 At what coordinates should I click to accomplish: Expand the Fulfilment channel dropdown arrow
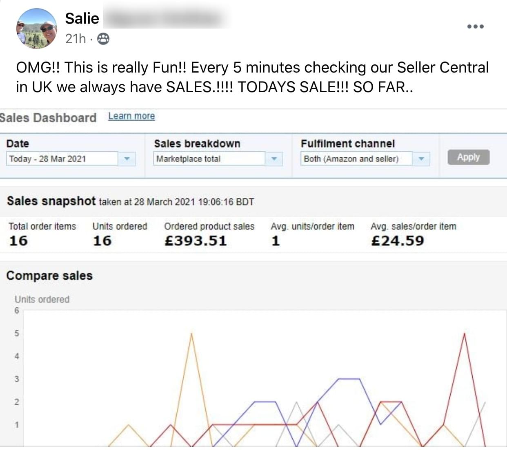421,159
